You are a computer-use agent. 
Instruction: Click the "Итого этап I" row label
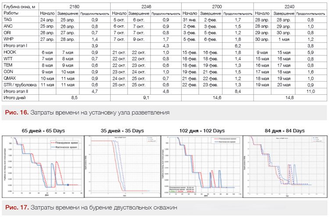(15, 46)
